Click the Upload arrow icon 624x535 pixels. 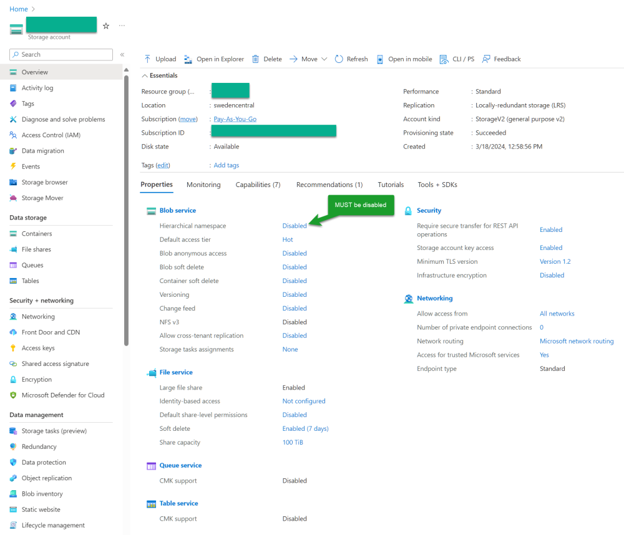[148, 59]
